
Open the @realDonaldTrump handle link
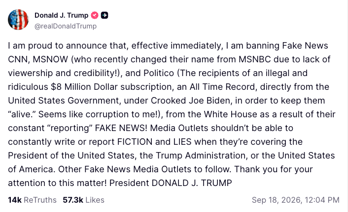(66, 26)
